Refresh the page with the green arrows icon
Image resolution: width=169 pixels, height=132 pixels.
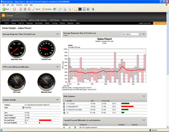[x=25, y=9]
